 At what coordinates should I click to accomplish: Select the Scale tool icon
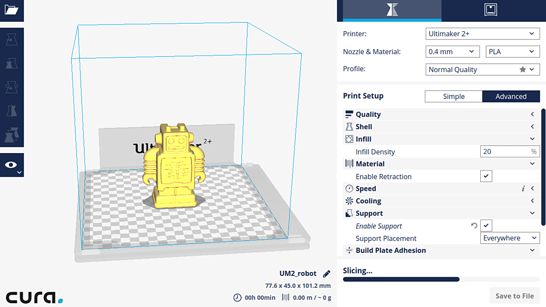(11, 64)
